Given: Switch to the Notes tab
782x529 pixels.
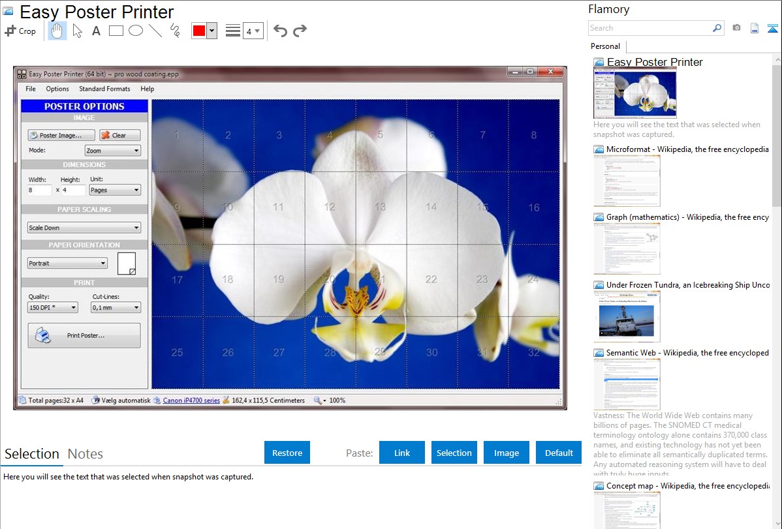Looking at the screenshot, I should 86,454.
